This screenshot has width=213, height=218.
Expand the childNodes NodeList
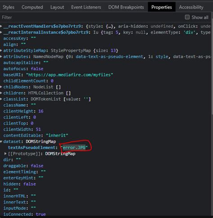[x=1, y=87]
